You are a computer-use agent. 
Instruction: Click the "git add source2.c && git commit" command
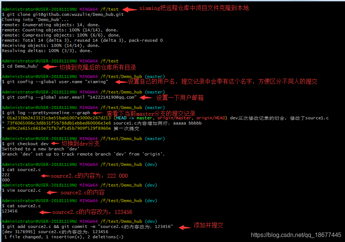[87, 226]
